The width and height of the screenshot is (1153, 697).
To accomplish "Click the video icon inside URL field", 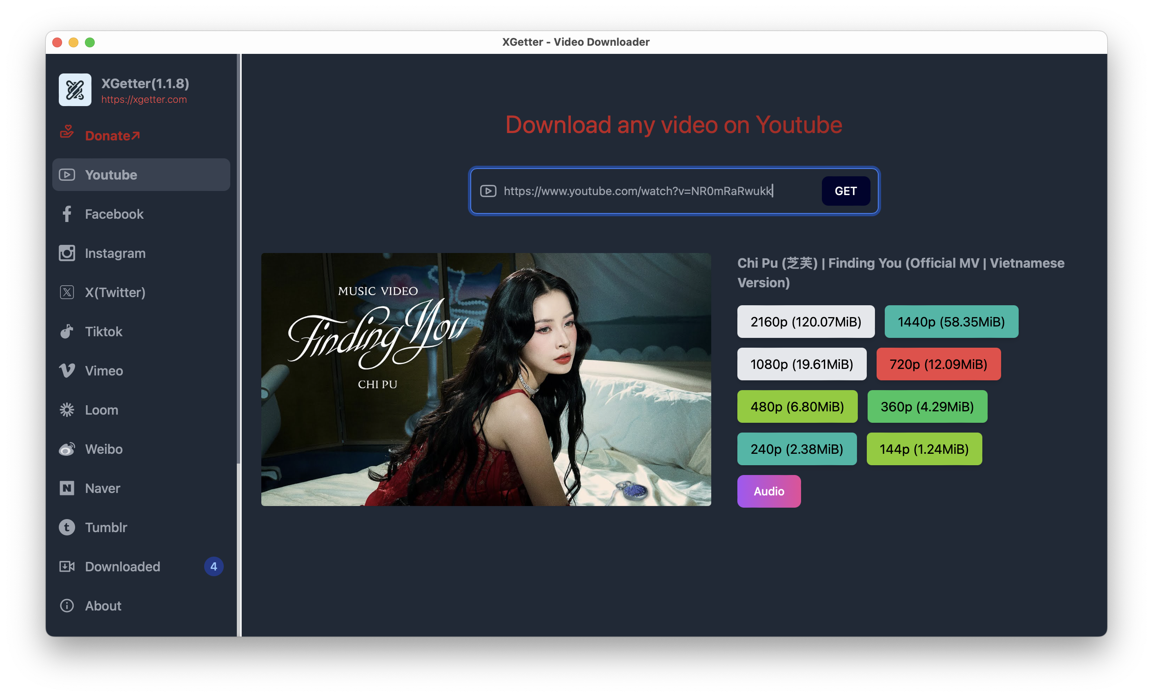I will coord(488,191).
